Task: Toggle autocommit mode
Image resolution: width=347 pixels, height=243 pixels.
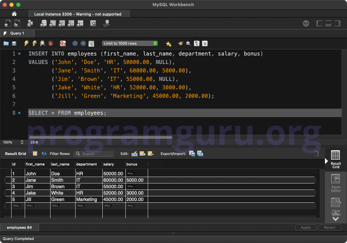Action: coord(91,44)
